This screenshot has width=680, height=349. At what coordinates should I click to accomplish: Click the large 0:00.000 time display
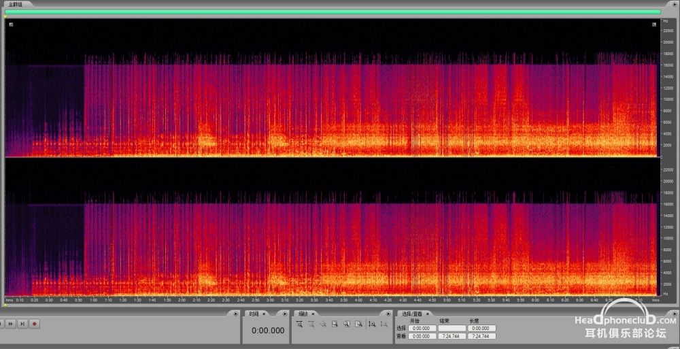[x=268, y=331]
